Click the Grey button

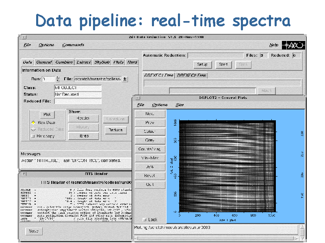(x=150, y=140)
